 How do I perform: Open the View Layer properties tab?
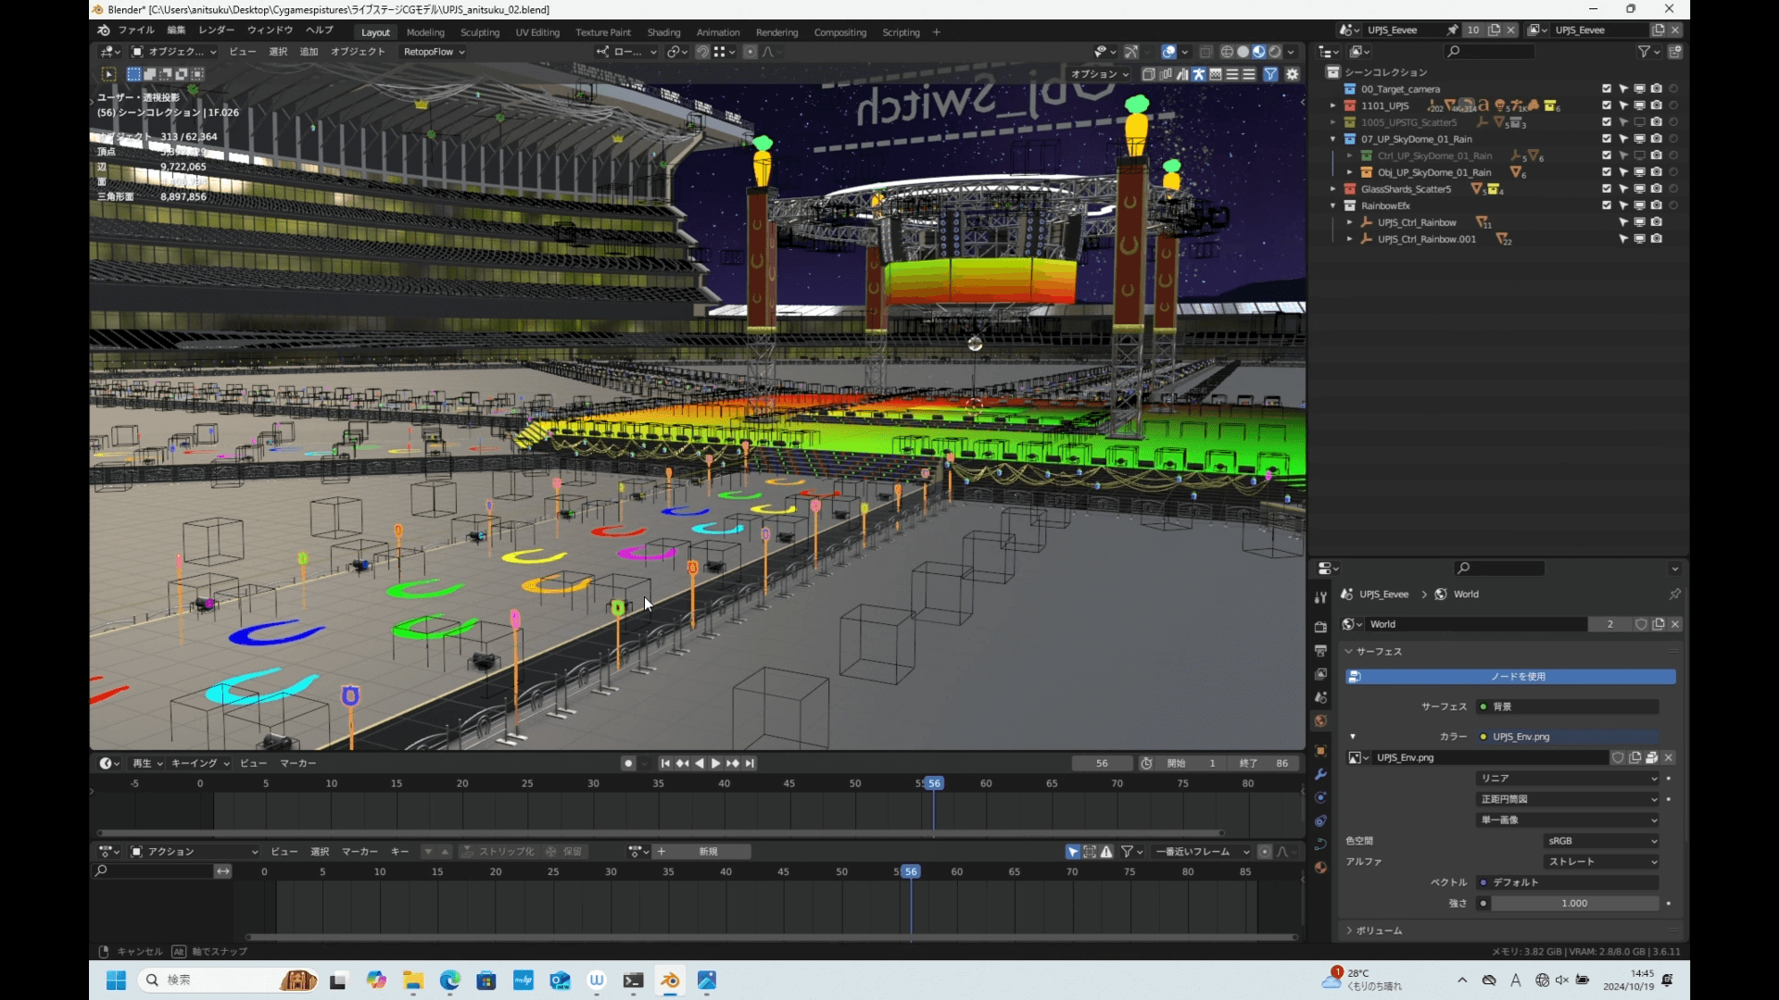coord(1320,673)
